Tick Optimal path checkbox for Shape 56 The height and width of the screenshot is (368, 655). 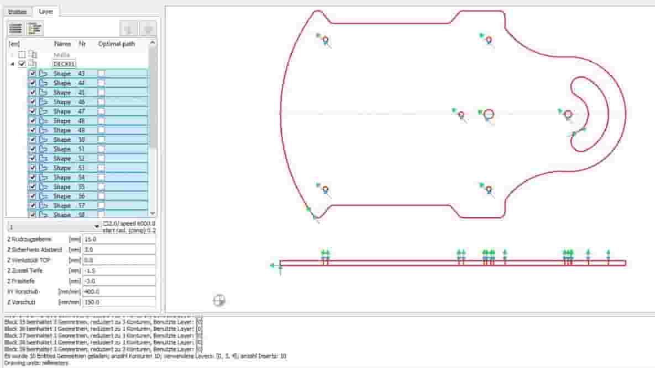pos(101,196)
